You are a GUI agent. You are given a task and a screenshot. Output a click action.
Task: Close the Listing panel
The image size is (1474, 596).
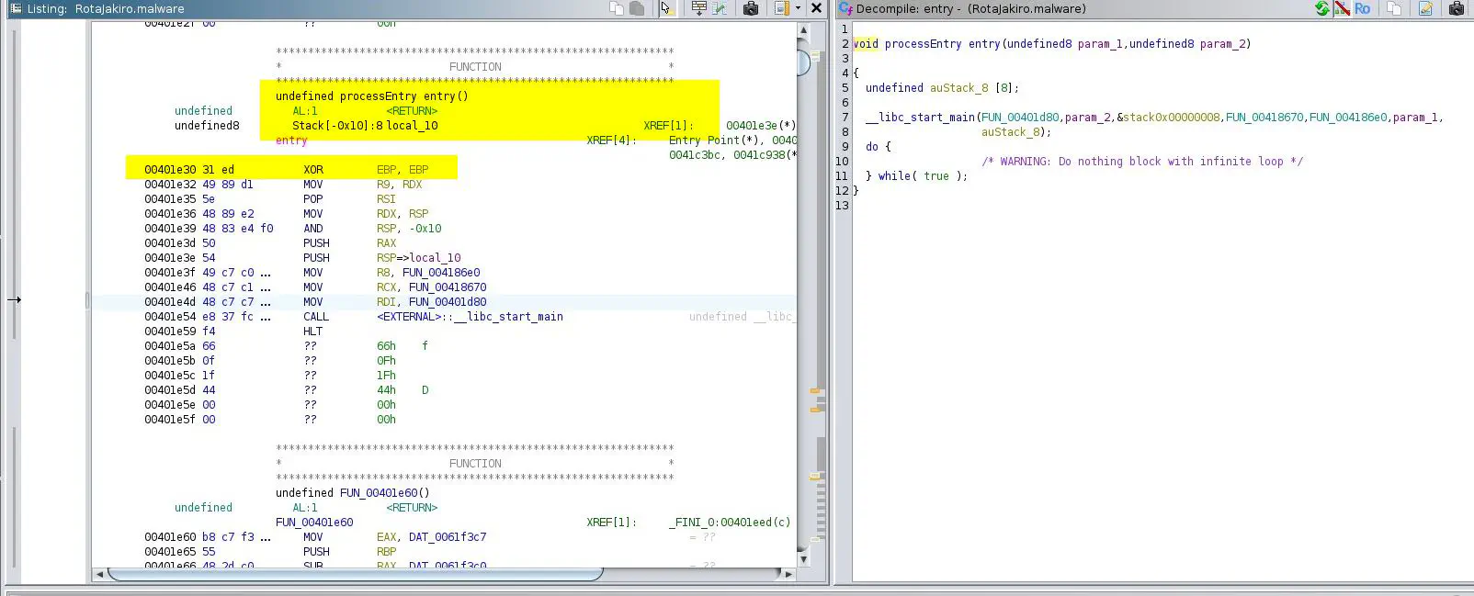pos(816,8)
